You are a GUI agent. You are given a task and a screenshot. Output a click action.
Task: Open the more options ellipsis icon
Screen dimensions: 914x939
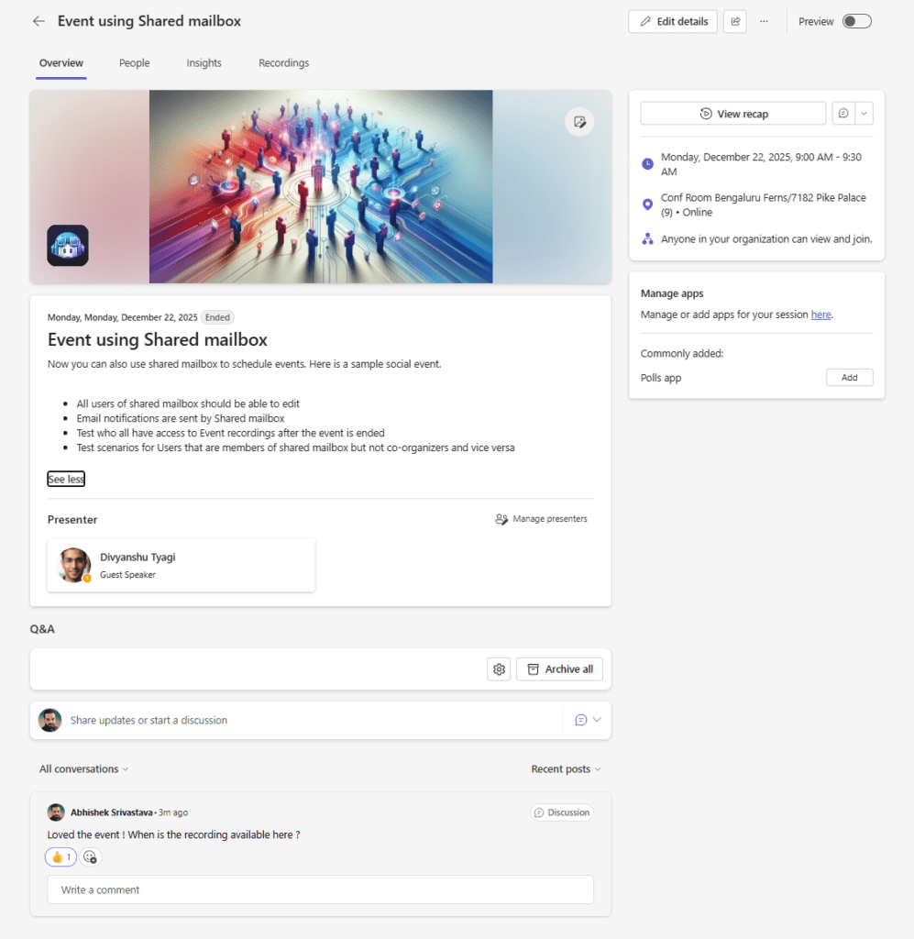[x=765, y=21]
